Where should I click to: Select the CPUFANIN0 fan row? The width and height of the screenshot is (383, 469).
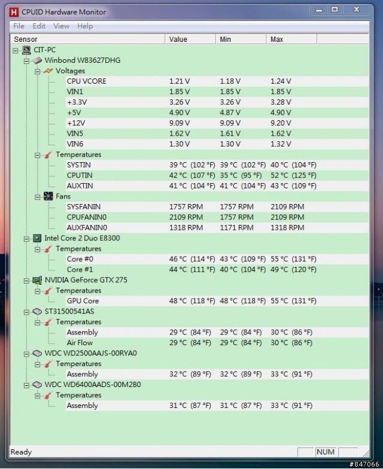click(217, 218)
